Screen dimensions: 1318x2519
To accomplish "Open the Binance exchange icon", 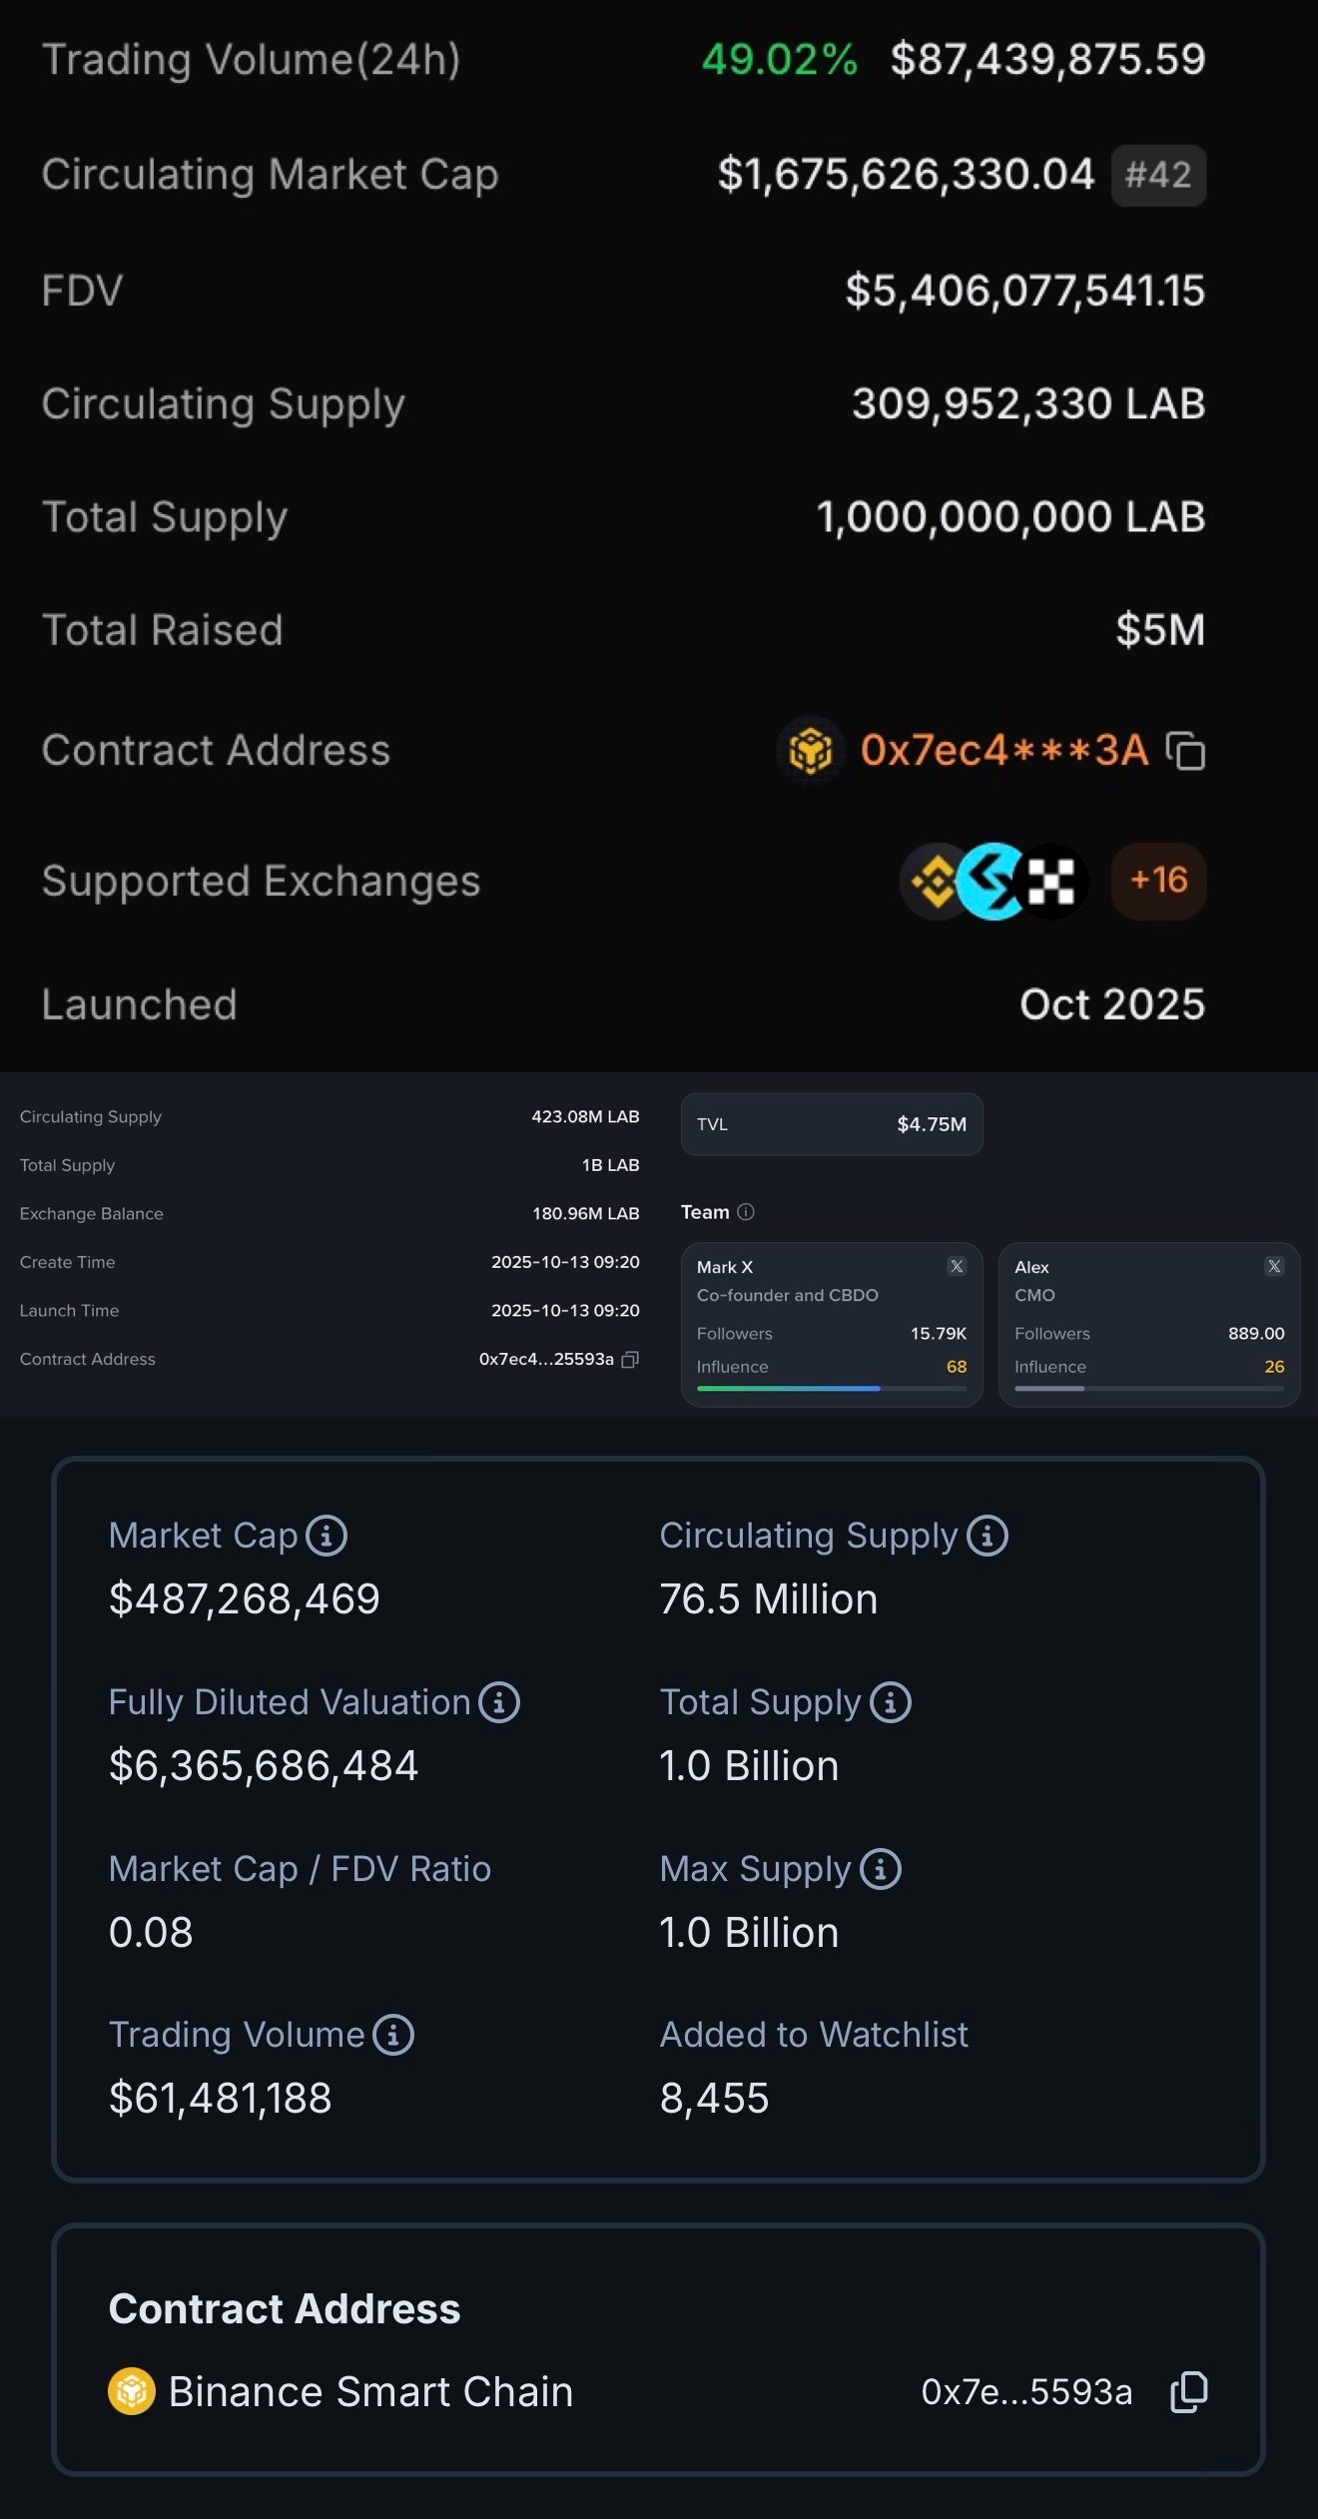I will coord(936,882).
